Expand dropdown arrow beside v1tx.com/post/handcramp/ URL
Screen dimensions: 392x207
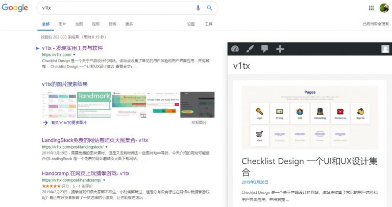[104, 180]
